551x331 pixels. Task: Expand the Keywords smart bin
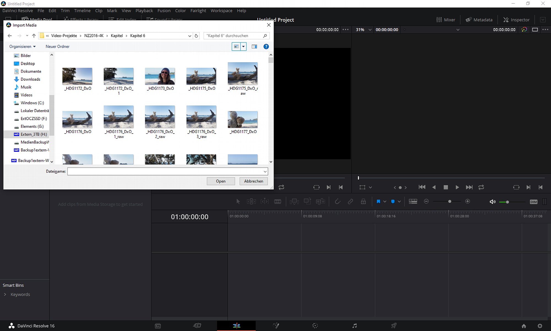[x=5, y=294]
